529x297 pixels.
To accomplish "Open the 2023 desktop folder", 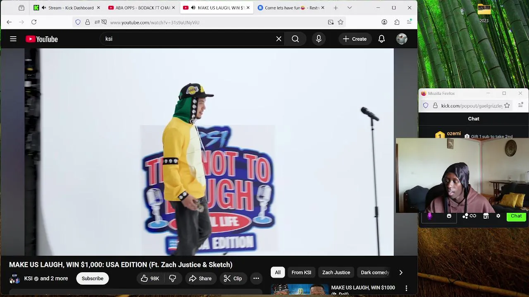I will pos(484,13).
